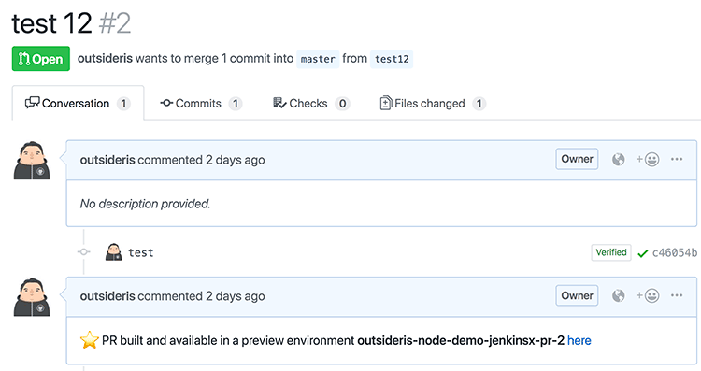The height and width of the screenshot is (371, 701).
Task: Click the Files changed diff icon
Action: coord(386,103)
